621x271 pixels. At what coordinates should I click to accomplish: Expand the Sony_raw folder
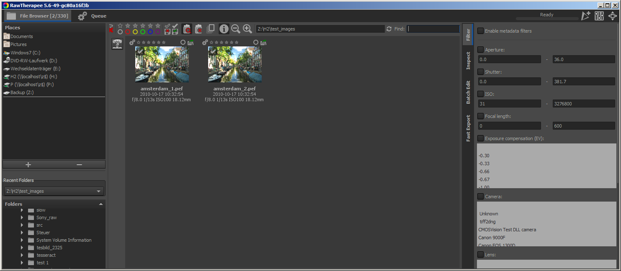(22, 217)
